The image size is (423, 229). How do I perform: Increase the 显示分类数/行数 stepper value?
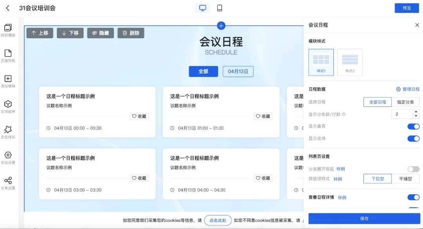(x=416, y=112)
